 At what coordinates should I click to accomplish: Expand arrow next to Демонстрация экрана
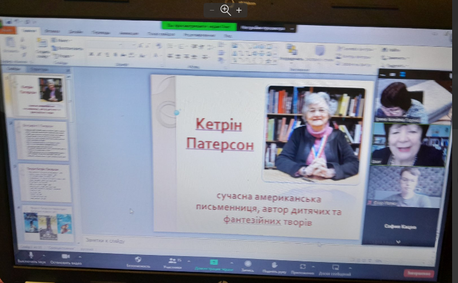(x=232, y=263)
